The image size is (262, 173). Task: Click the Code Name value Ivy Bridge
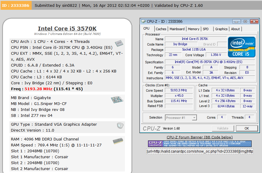181,44
